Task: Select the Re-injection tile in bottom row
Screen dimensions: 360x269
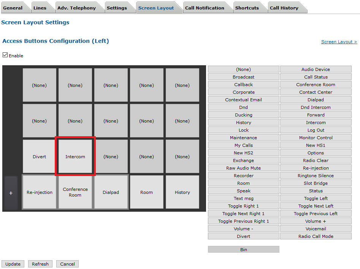Action: click(x=40, y=192)
